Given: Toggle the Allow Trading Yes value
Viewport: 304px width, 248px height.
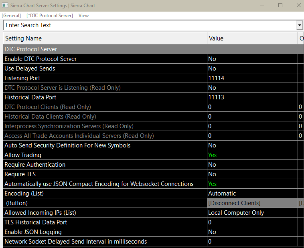Looking at the screenshot, I should coord(252,155).
